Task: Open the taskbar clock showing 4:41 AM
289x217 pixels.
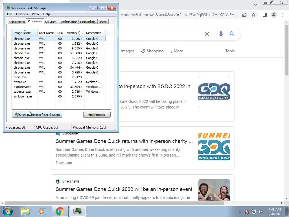Action: click(275, 212)
